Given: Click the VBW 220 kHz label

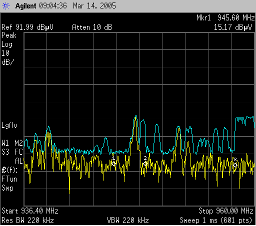Looking at the screenshot, I should tap(128, 221).
